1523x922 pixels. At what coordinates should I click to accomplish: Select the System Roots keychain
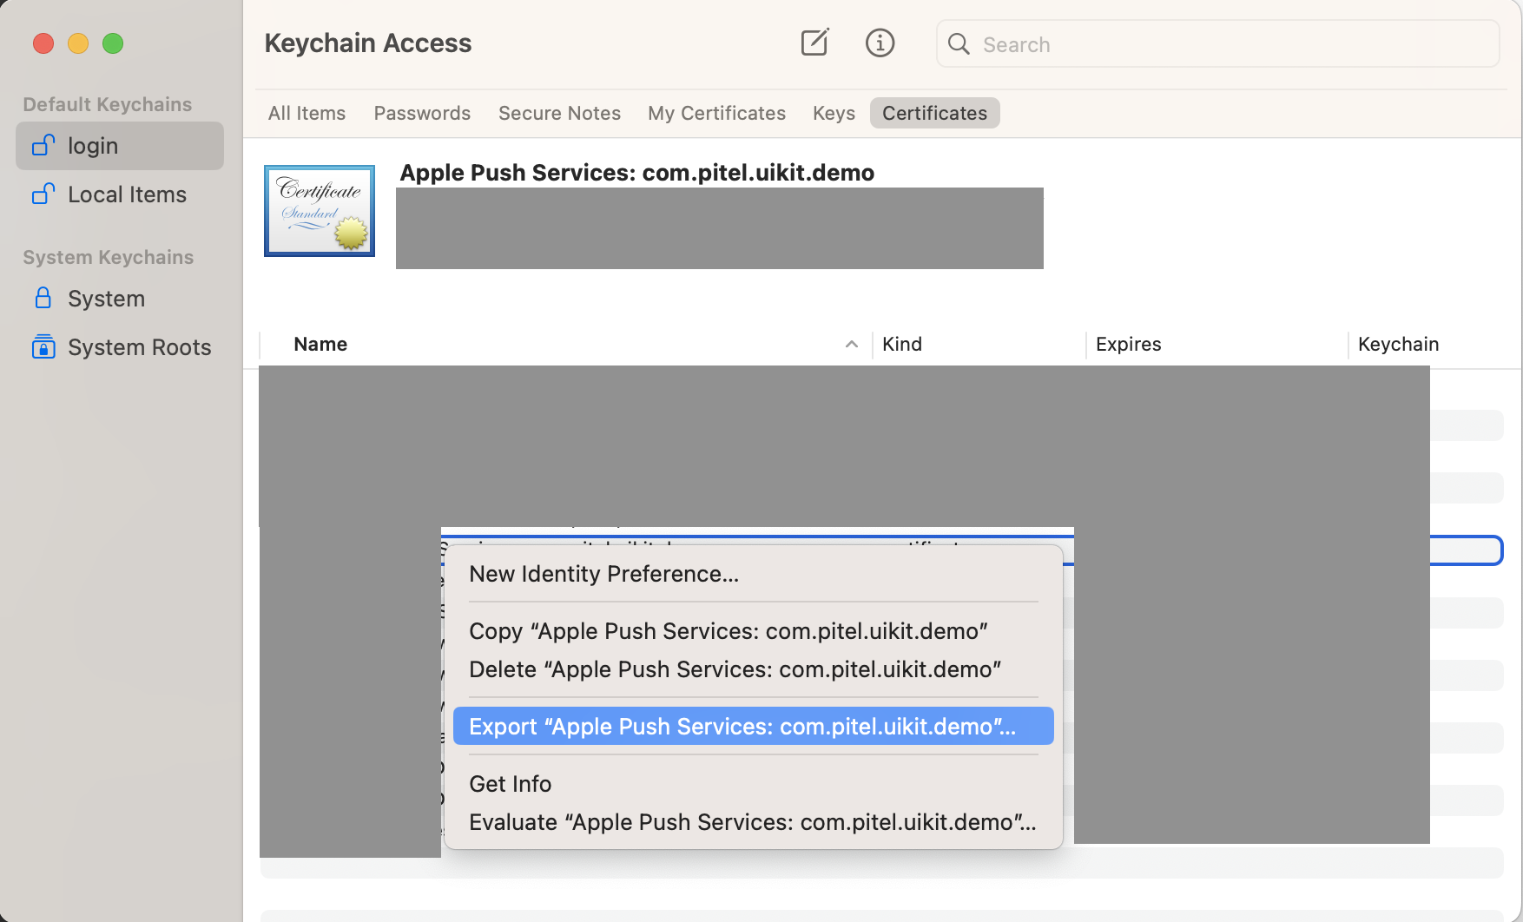[x=120, y=347]
